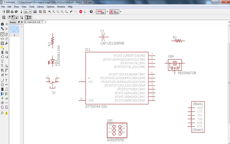
Task: Click the LTspice button
Action: 114,12
